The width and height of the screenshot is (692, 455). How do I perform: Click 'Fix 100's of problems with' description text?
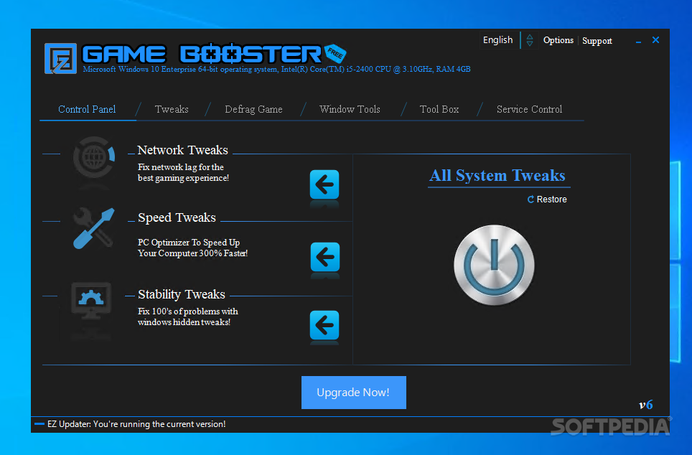tap(187, 311)
